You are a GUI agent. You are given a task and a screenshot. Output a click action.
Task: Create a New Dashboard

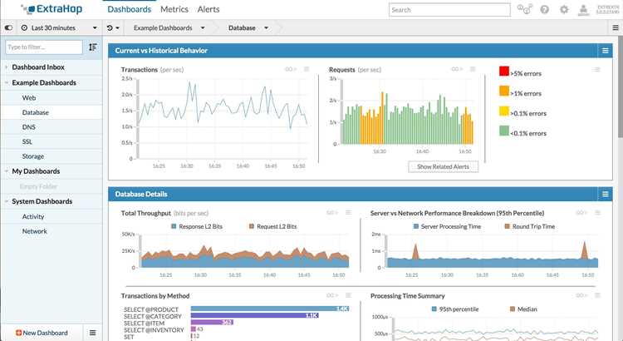coord(42,333)
